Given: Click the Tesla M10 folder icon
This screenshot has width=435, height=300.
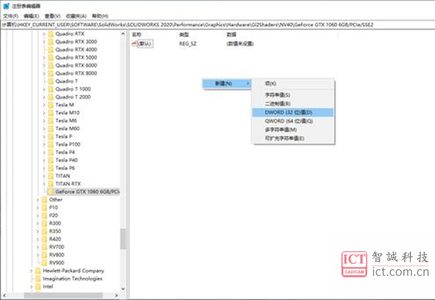Looking at the screenshot, I should tap(50, 113).
